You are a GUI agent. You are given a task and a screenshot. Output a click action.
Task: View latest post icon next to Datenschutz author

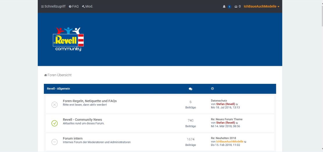coord(237,104)
